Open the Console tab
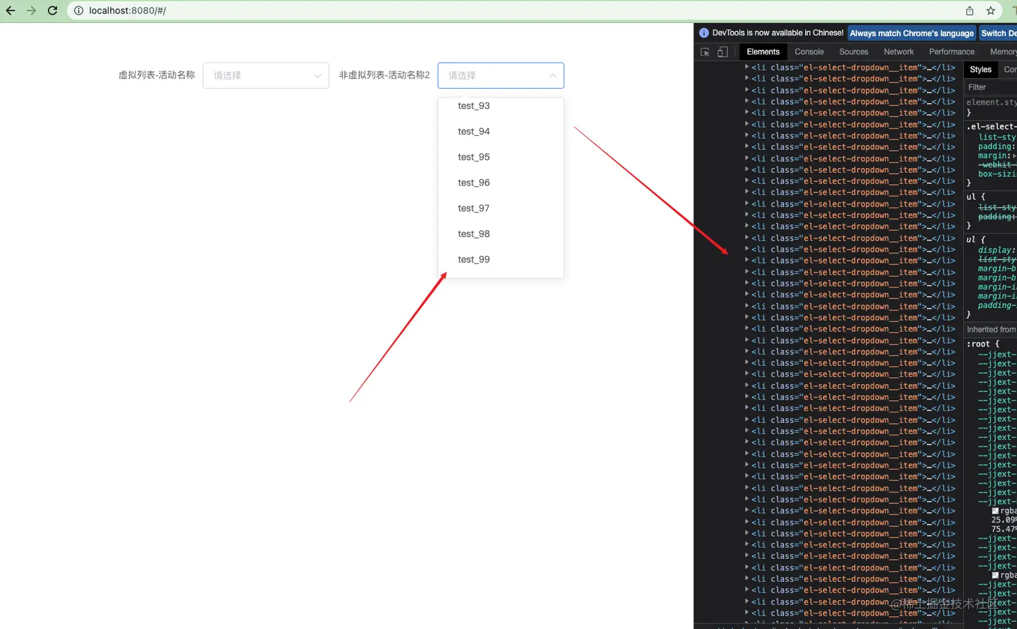The width and height of the screenshot is (1017, 629). (809, 52)
